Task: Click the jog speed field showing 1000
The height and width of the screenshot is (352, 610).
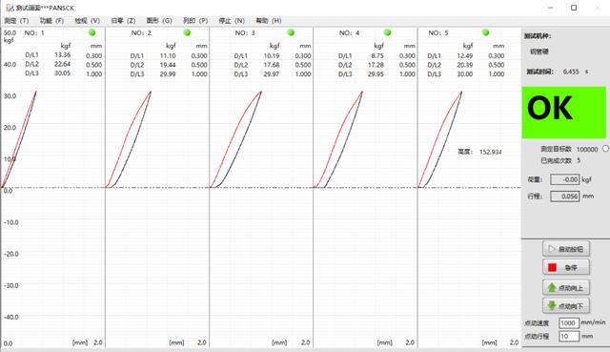Action: [x=569, y=322]
